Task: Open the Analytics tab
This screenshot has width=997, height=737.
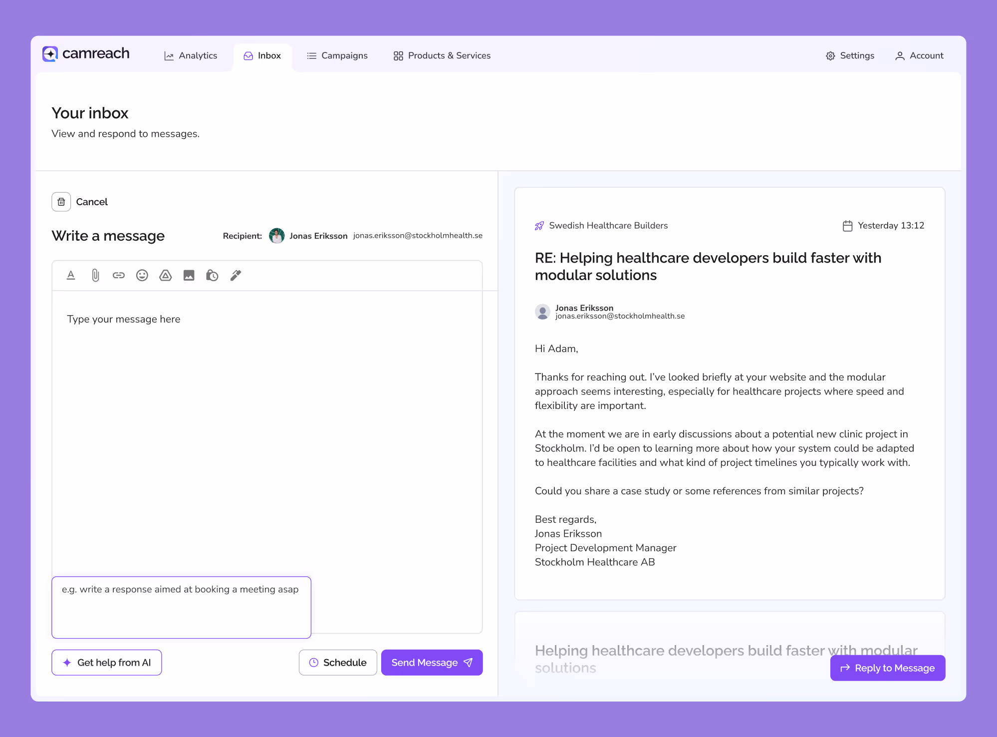Action: [191, 55]
